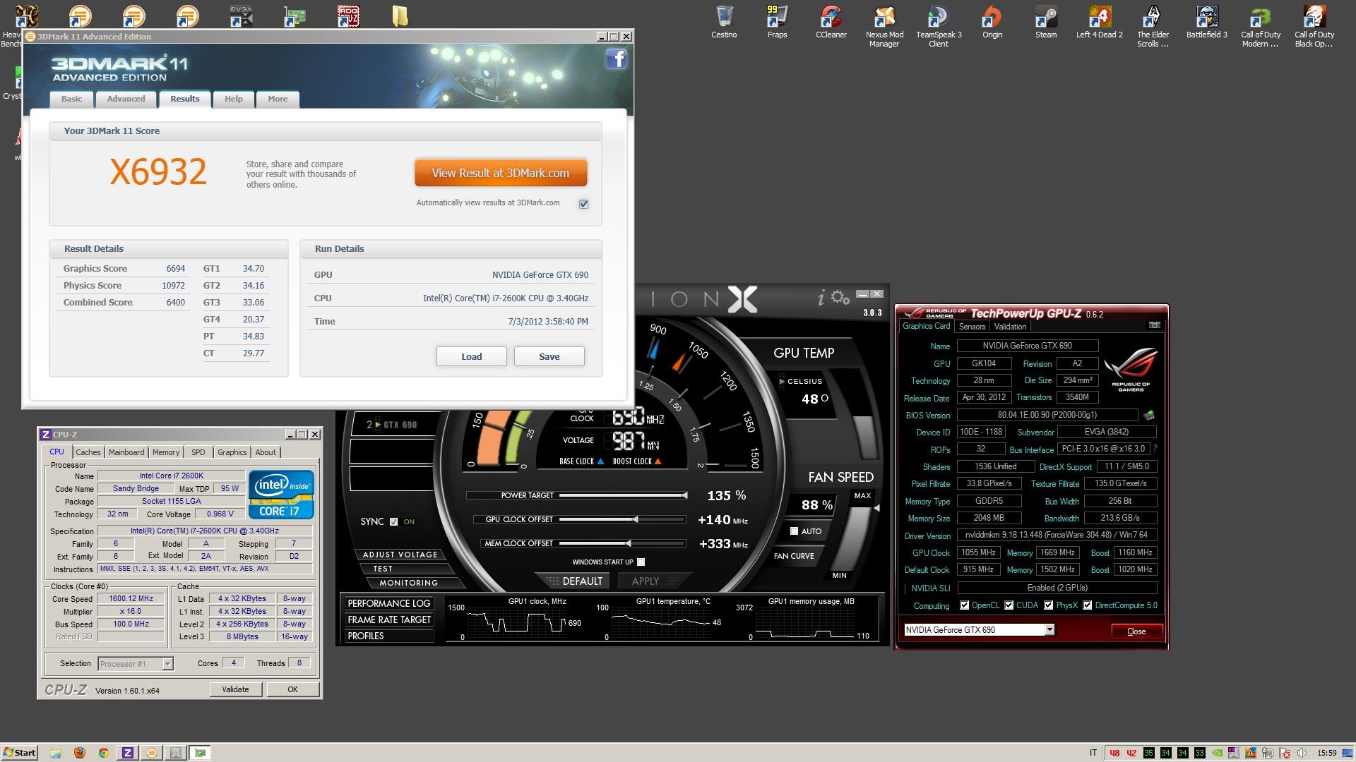
Task: Open Chrome from the taskbar
Action: 103,753
